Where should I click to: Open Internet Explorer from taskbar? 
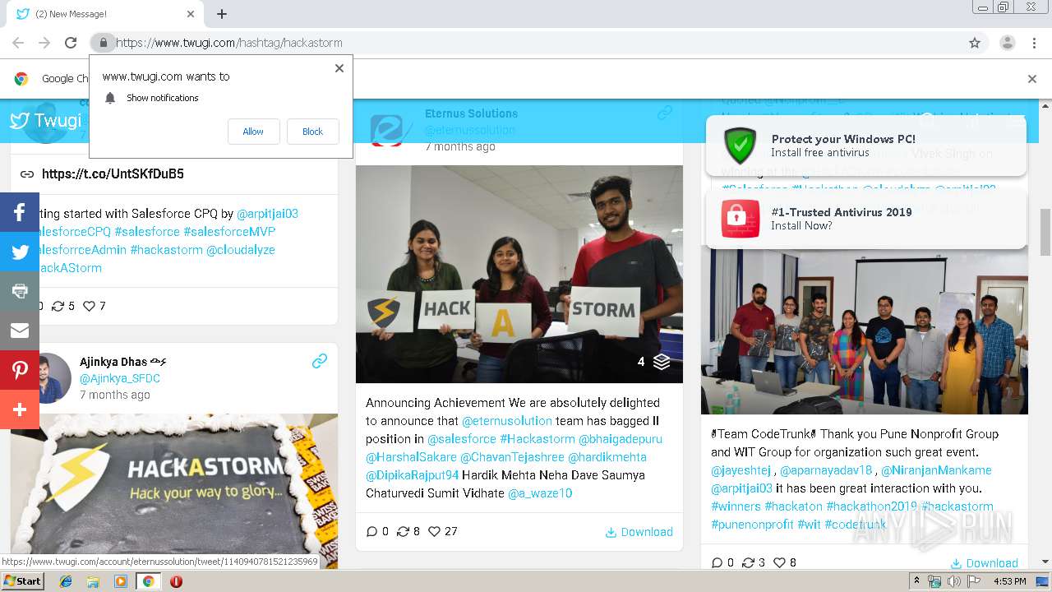(66, 581)
